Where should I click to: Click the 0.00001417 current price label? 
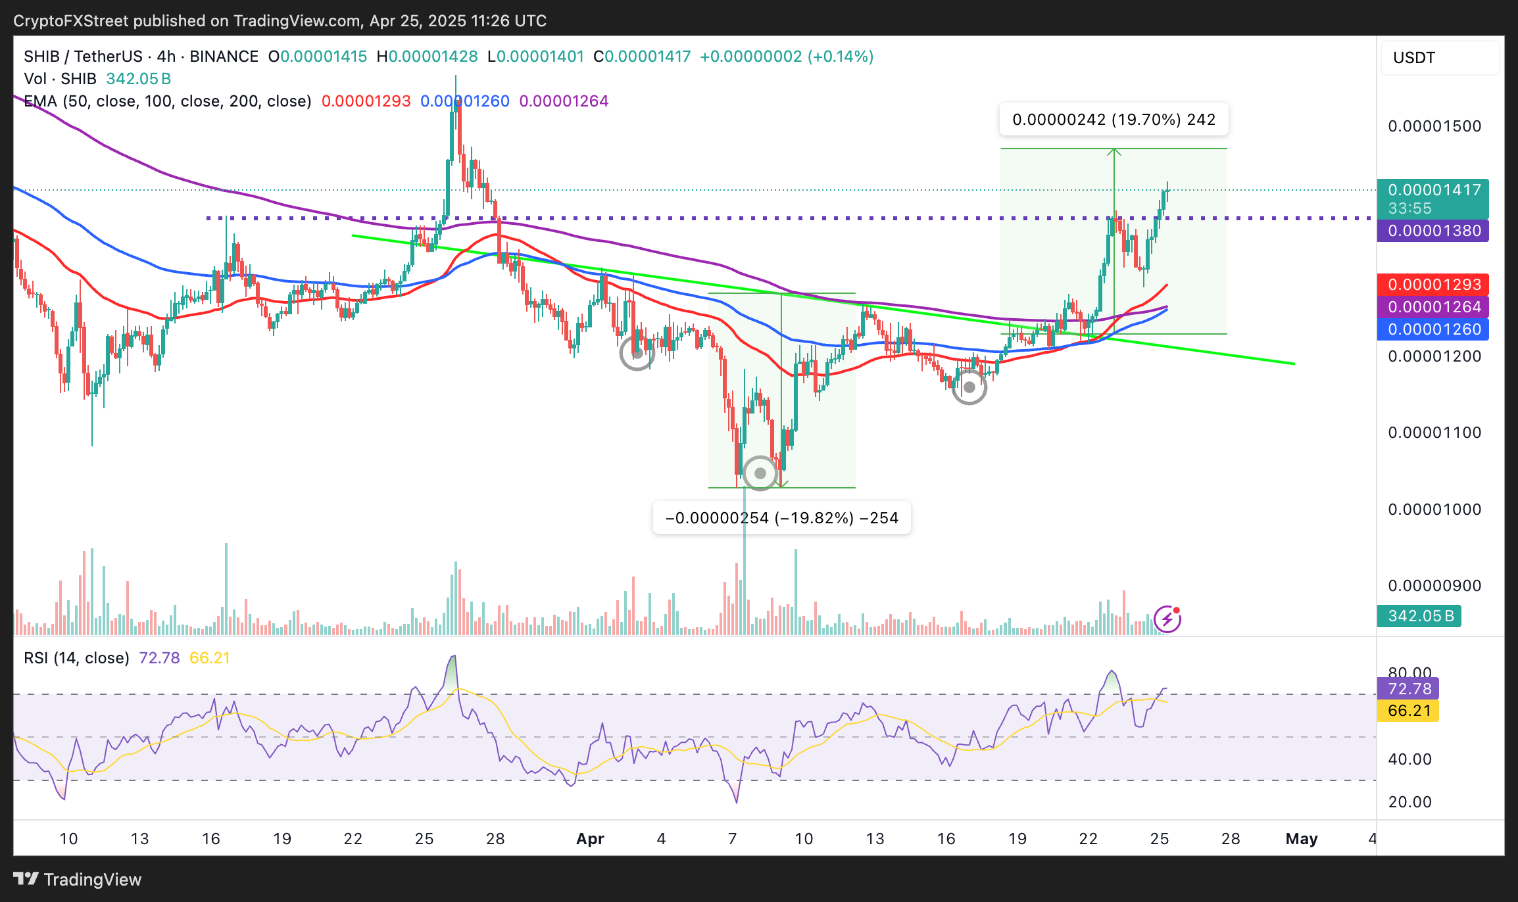click(x=1434, y=191)
